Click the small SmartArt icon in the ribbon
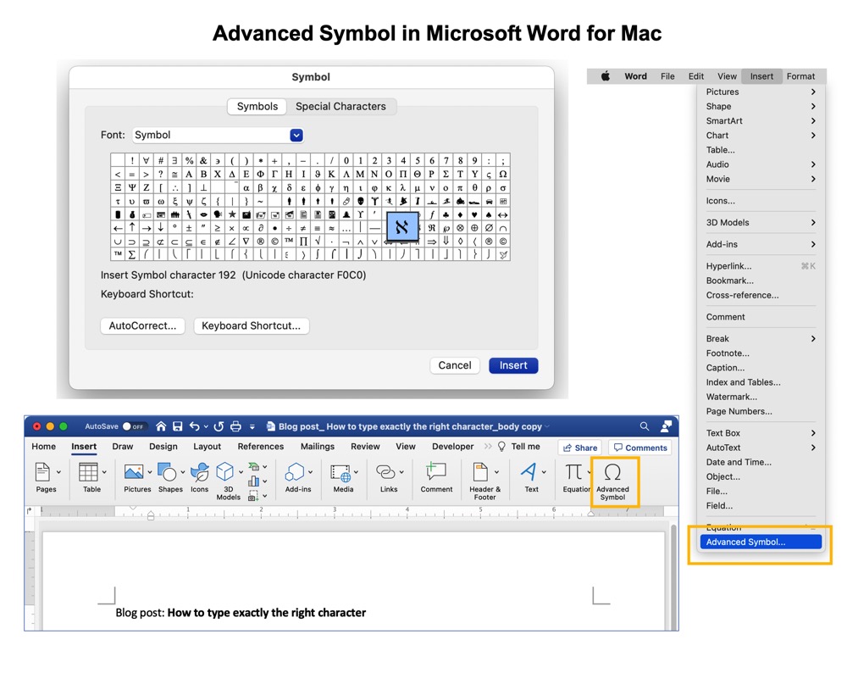This screenshot has width=847, height=673. click(253, 466)
